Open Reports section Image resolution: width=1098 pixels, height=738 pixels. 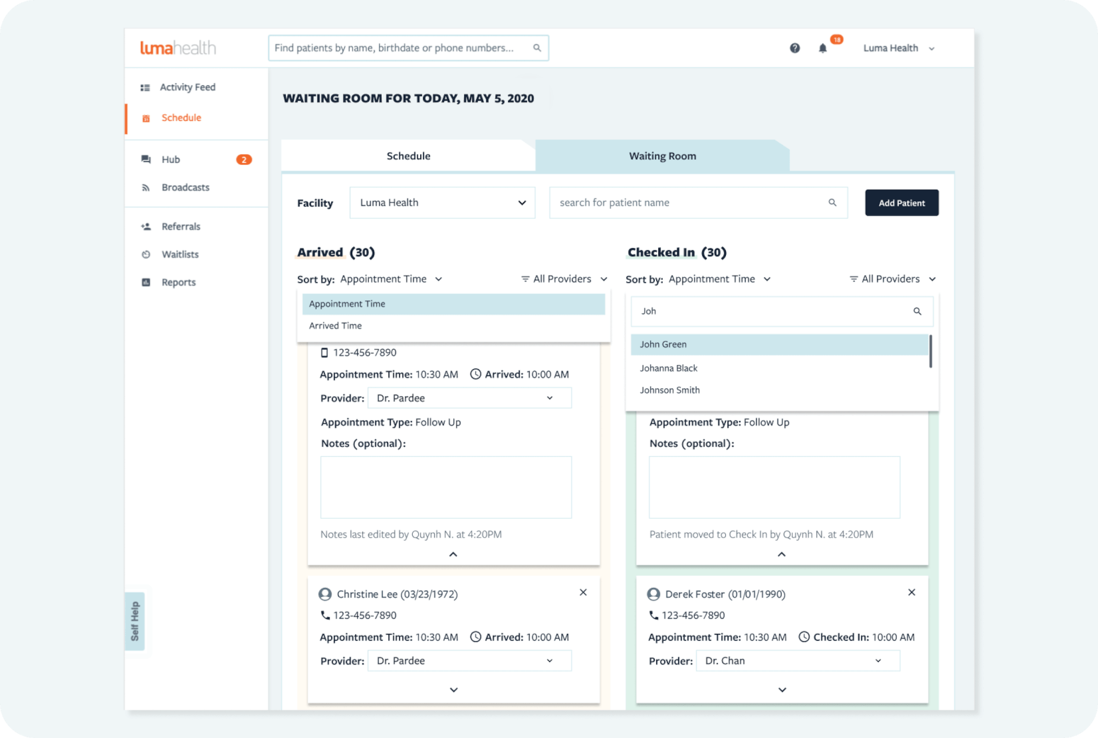point(179,282)
